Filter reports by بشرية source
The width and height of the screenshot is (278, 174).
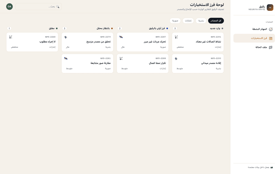tap(201, 21)
